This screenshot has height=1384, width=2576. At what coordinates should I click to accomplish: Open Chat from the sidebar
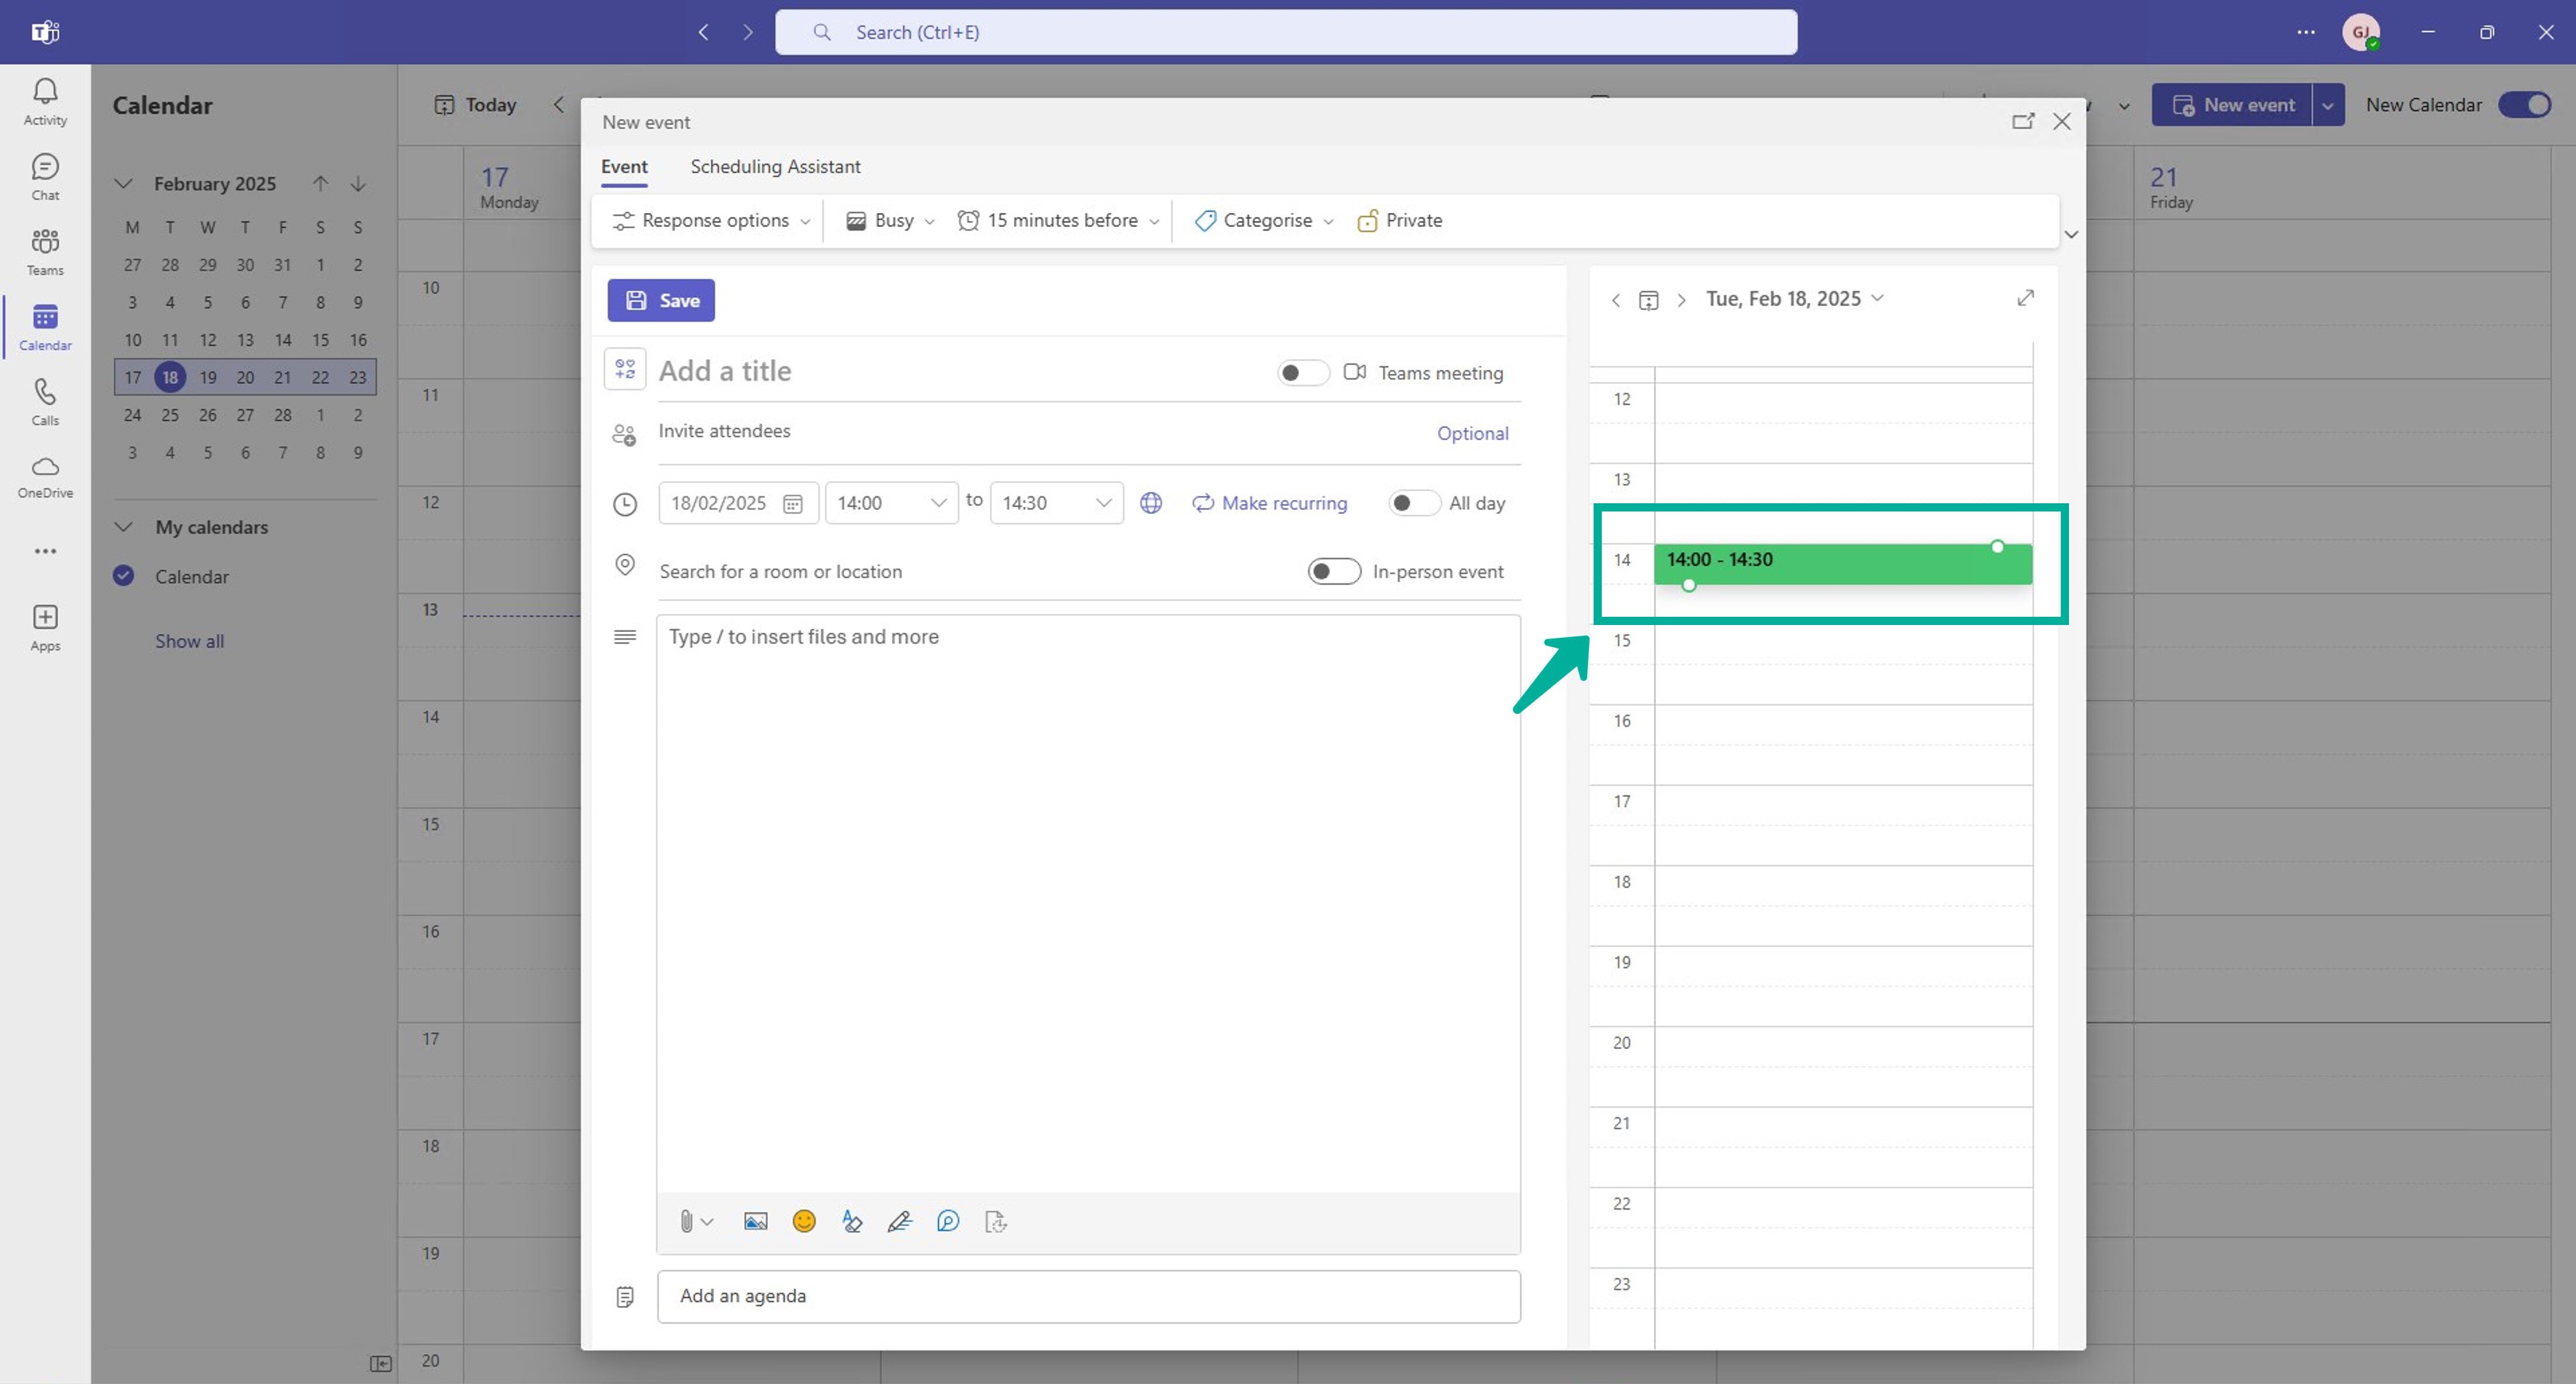[x=45, y=177]
